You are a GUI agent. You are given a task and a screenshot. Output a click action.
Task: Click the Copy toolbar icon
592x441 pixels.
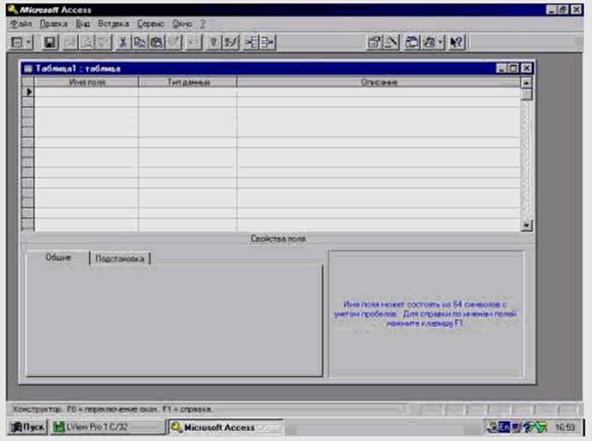140,42
